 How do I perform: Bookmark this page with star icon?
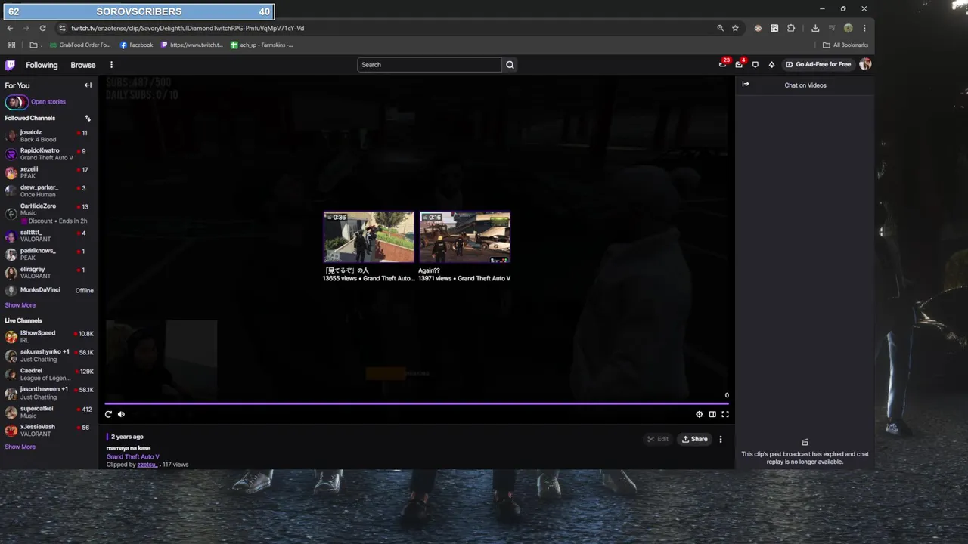point(735,28)
